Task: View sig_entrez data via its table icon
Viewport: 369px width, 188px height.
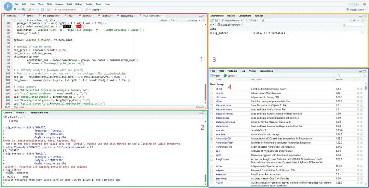Action: tap(363, 33)
